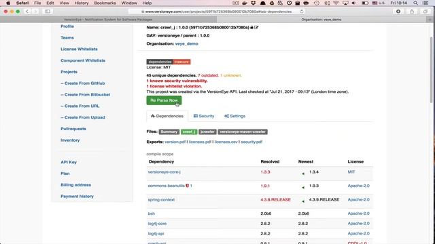Open Component Whitelists in sidebar
The width and height of the screenshot is (435, 244).
[x=83, y=60]
